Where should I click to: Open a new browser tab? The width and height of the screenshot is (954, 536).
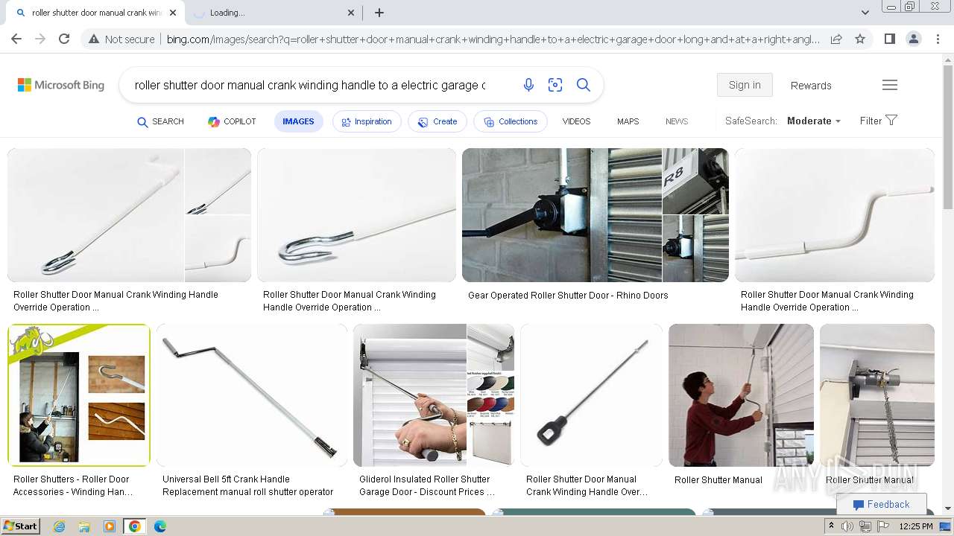click(379, 13)
